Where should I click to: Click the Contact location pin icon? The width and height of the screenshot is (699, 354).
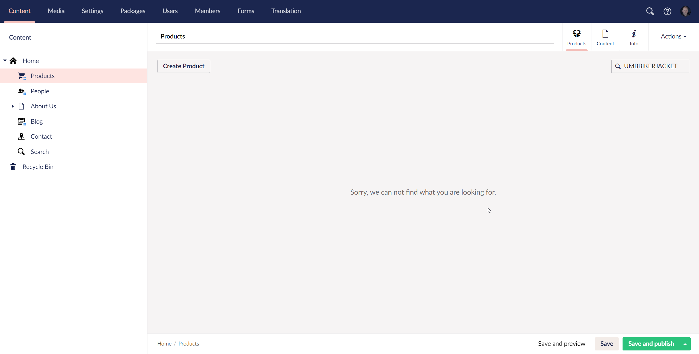(x=22, y=136)
